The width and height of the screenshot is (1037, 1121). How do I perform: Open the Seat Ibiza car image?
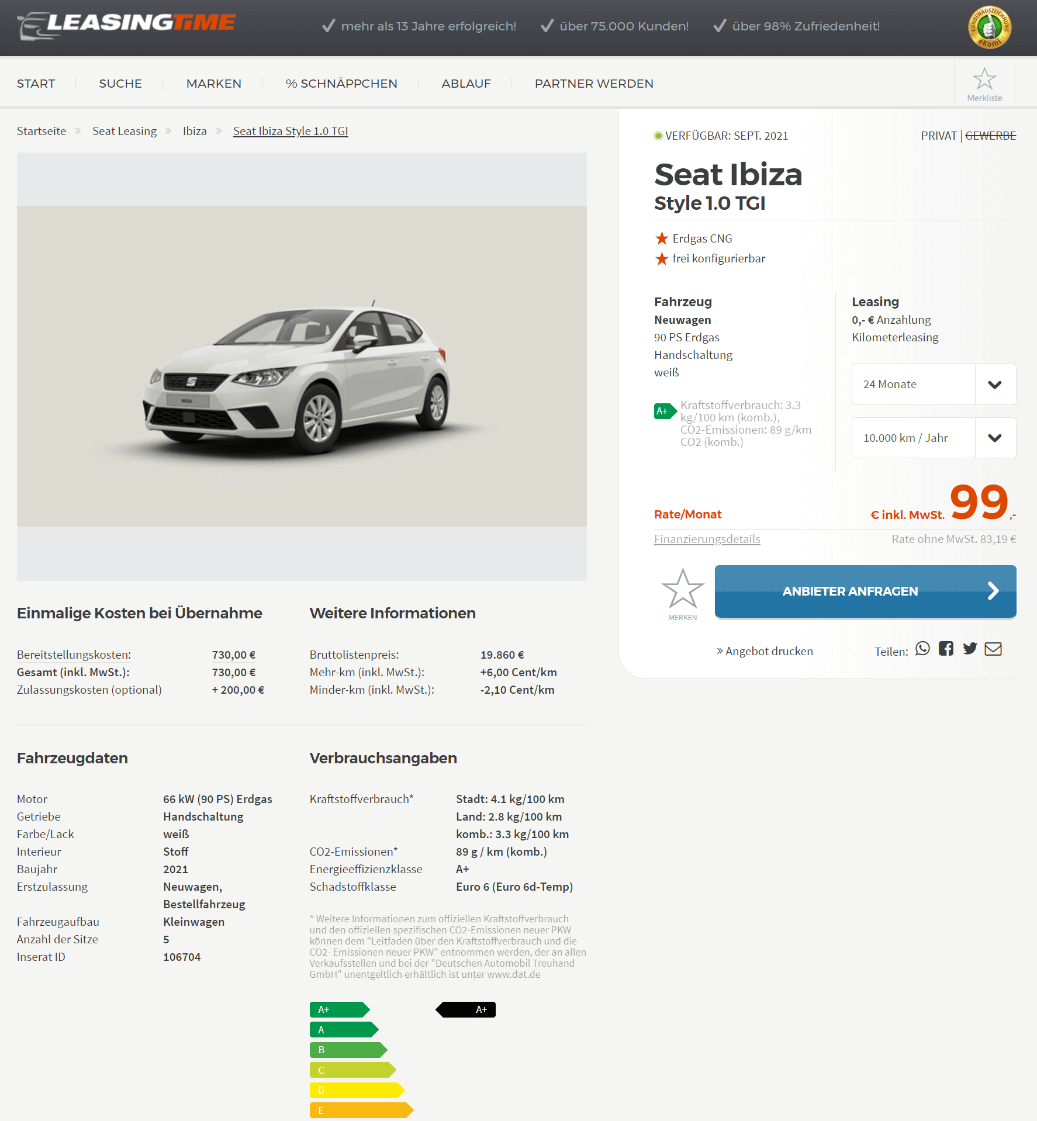pos(302,366)
